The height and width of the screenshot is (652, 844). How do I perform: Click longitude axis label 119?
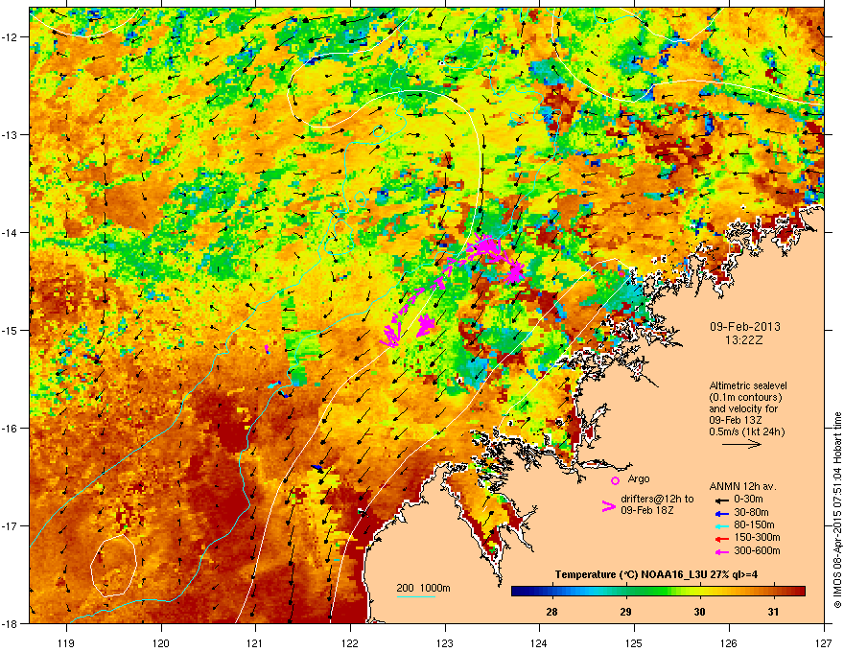coord(66,642)
